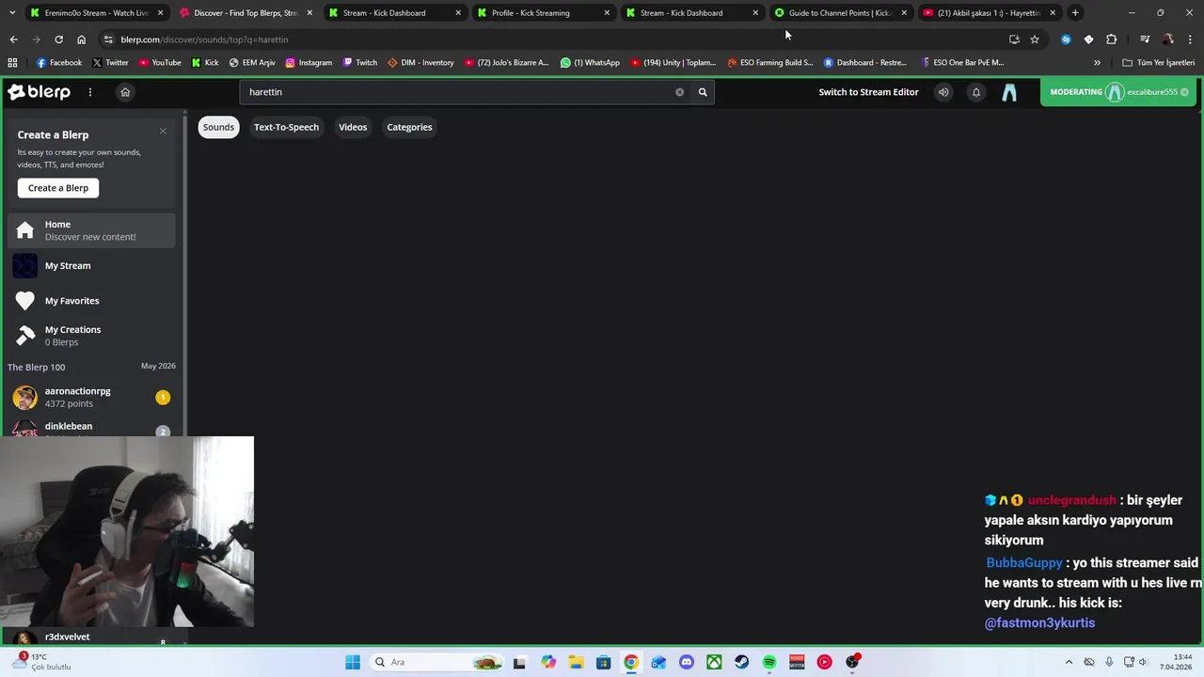Open My Creations in sidebar
Image resolution: width=1204 pixels, height=677 pixels.
tap(91, 336)
